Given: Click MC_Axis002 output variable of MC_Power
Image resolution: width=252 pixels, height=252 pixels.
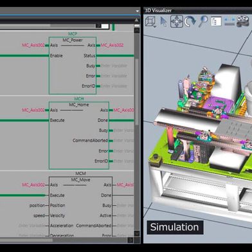Looking at the screenshot, I should [x=112, y=45].
